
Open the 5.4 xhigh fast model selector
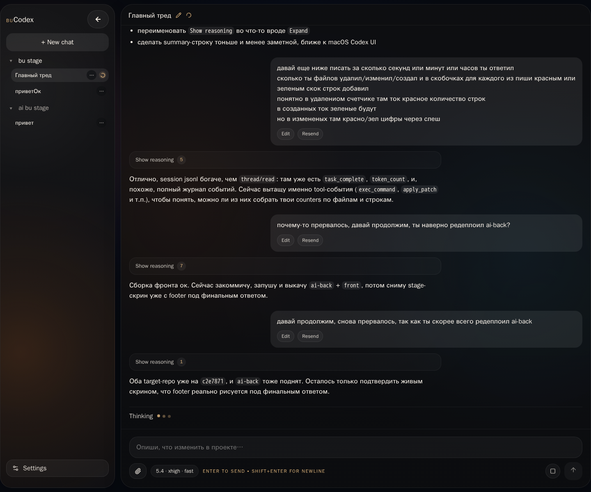(174, 471)
